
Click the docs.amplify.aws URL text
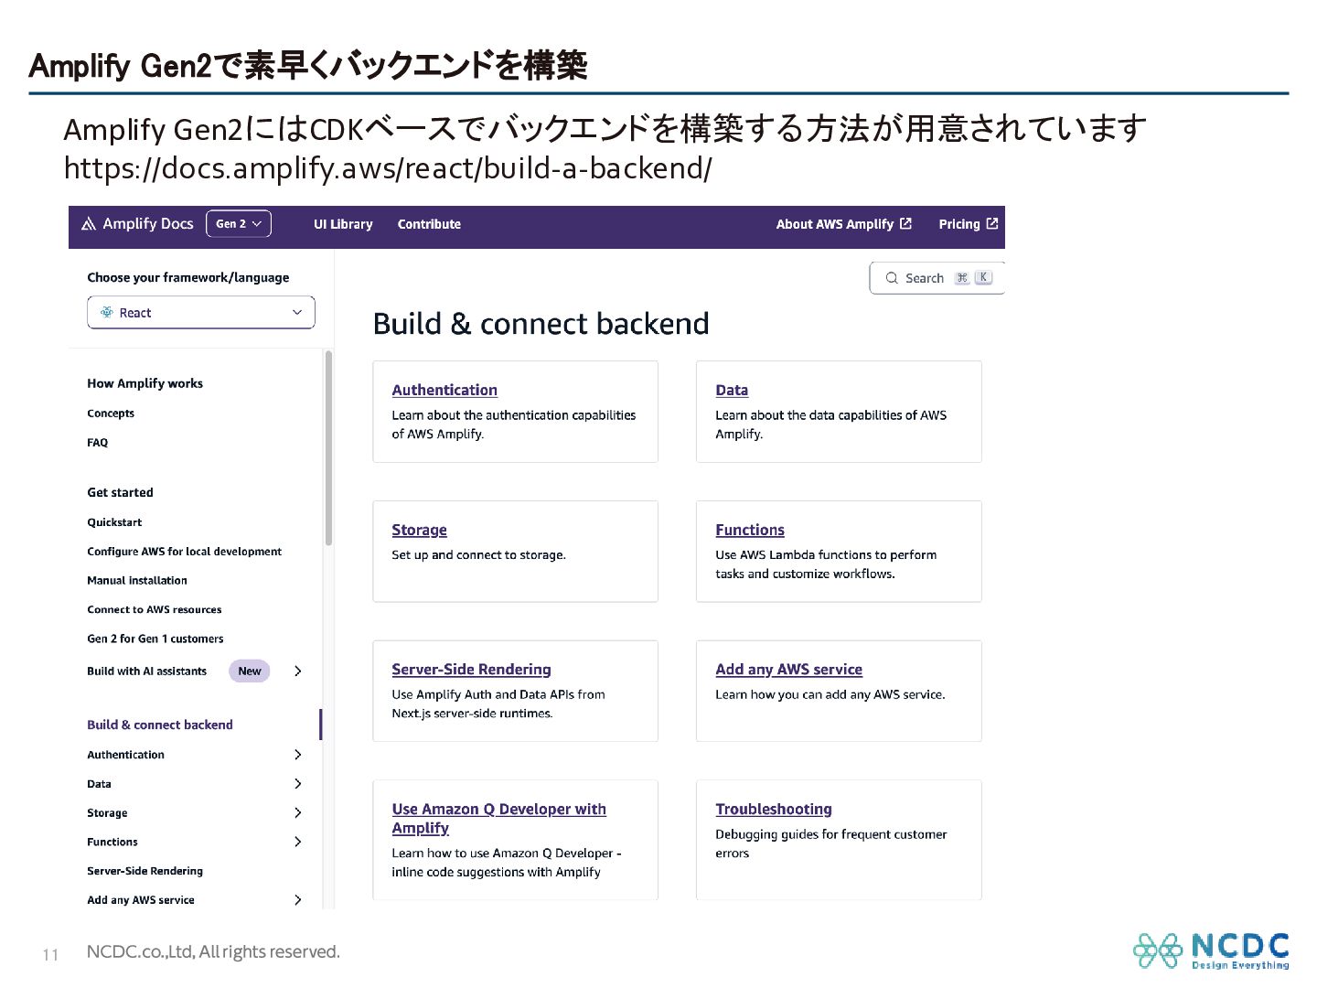tap(388, 169)
